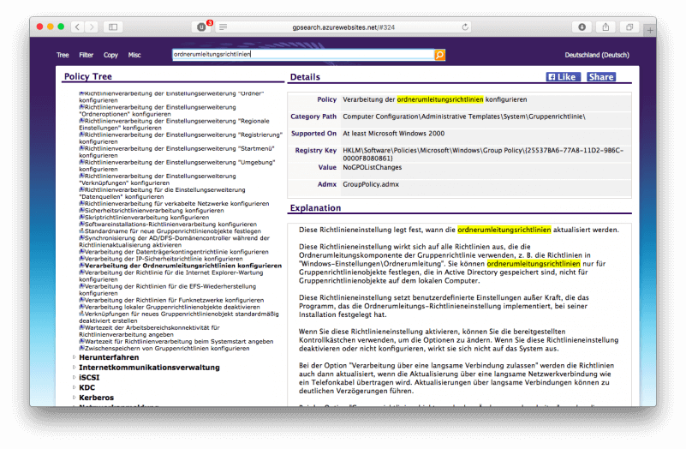Select Richtlinienverarbeitung Einstellungserweiterung "Datenquellen" konfigurieren

tap(163, 193)
